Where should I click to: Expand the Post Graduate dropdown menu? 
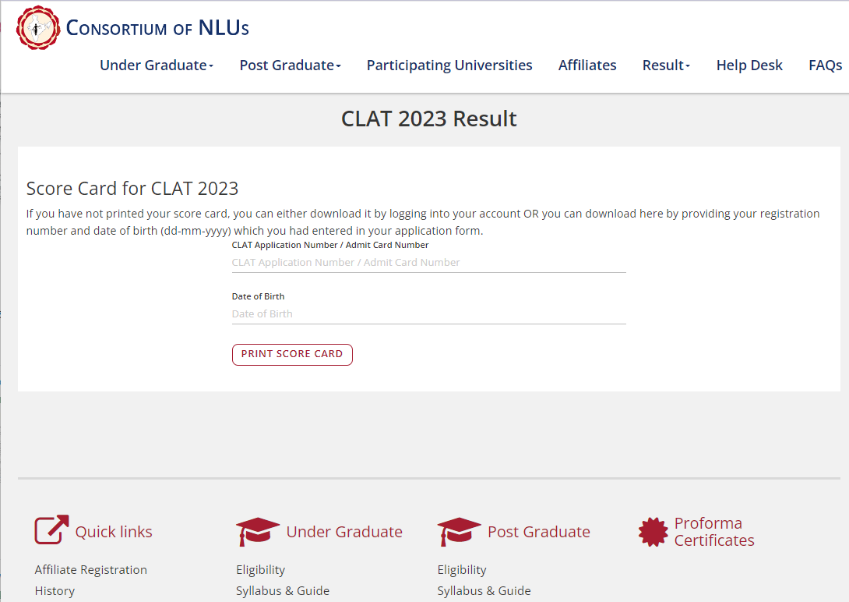tap(290, 66)
